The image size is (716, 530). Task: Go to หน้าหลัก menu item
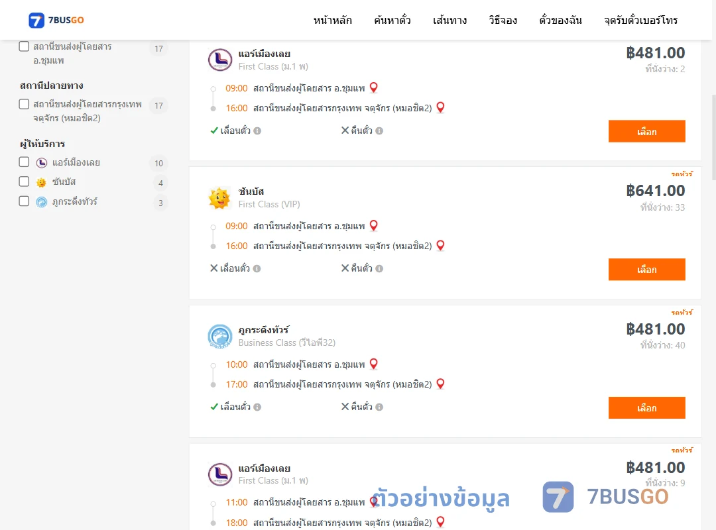click(332, 20)
